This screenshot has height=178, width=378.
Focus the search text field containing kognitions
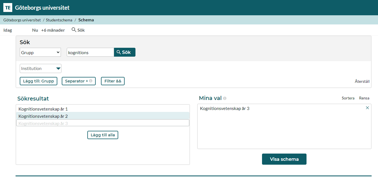click(90, 52)
